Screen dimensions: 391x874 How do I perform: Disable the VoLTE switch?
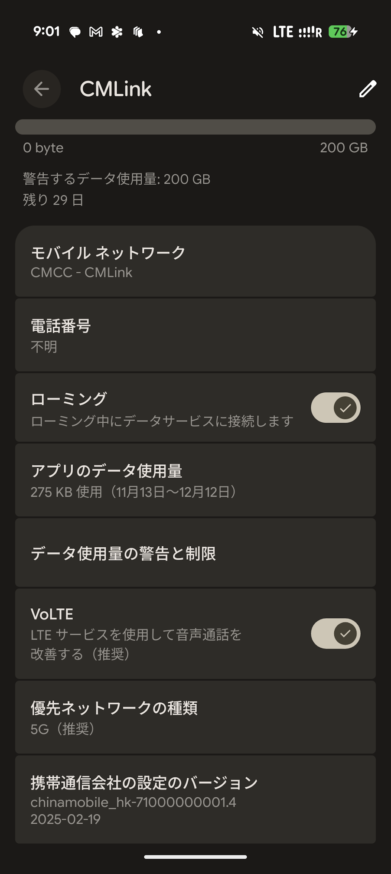pos(335,633)
